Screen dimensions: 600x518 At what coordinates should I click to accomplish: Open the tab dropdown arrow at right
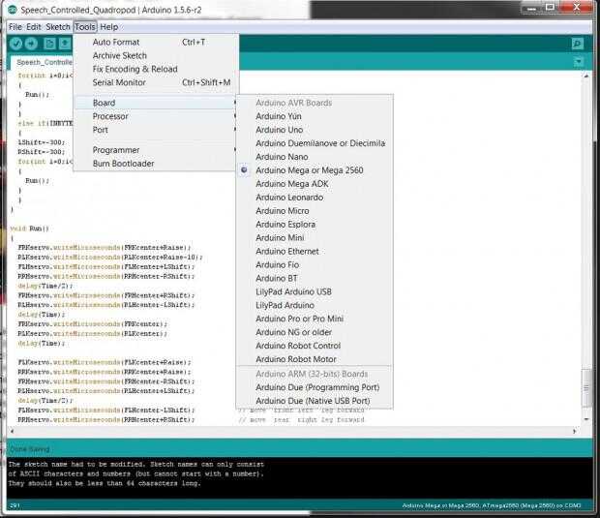point(579,62)
